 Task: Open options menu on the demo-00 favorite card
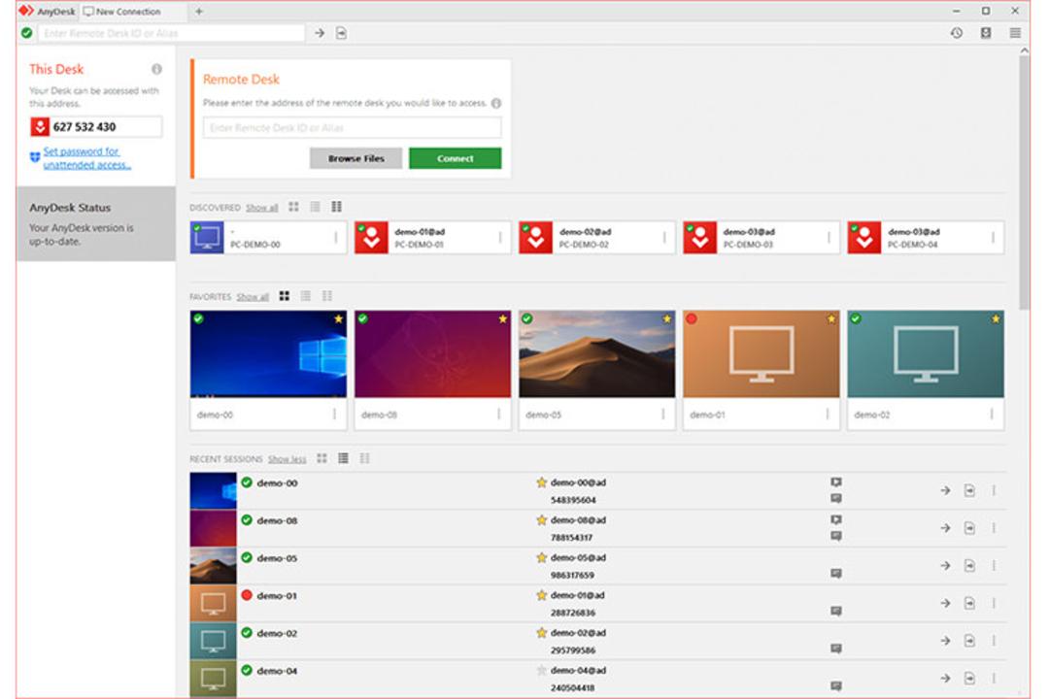point(334,415)
